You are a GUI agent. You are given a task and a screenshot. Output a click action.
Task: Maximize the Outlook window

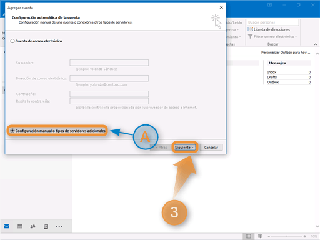[x=298, y=5]
